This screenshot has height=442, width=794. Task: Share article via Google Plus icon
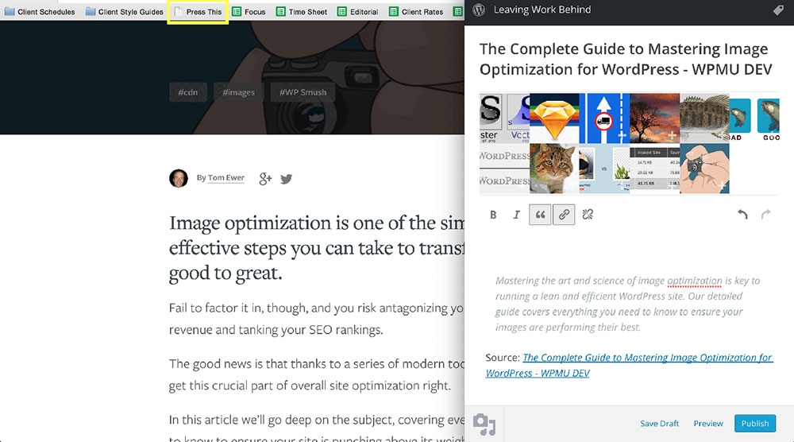[265, 178]
